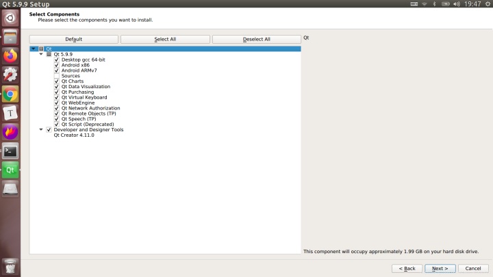Viewport: 493px width, 277px height.
Task: Toggle the Qt Data Visualization checkbox
Action: [x=57, y=86]
